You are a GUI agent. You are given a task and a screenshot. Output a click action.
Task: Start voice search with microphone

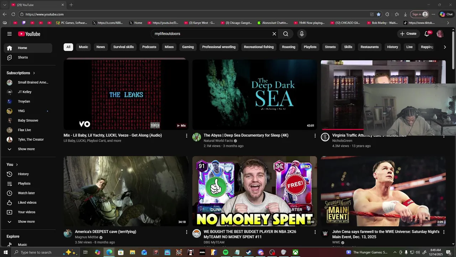tap(302, 34)
